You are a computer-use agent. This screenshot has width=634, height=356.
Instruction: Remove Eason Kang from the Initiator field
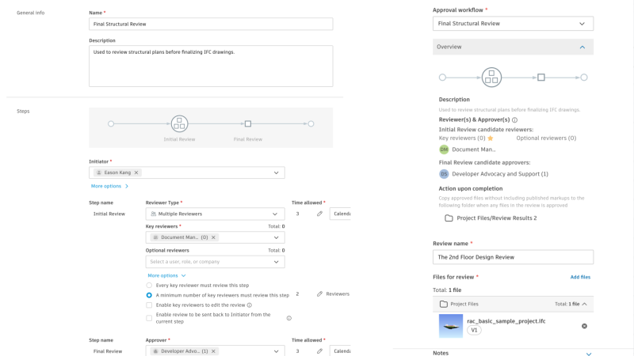click(136, 172)
